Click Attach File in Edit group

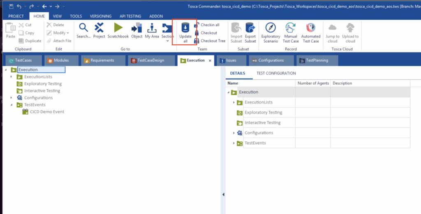click(x=59, y=41)
